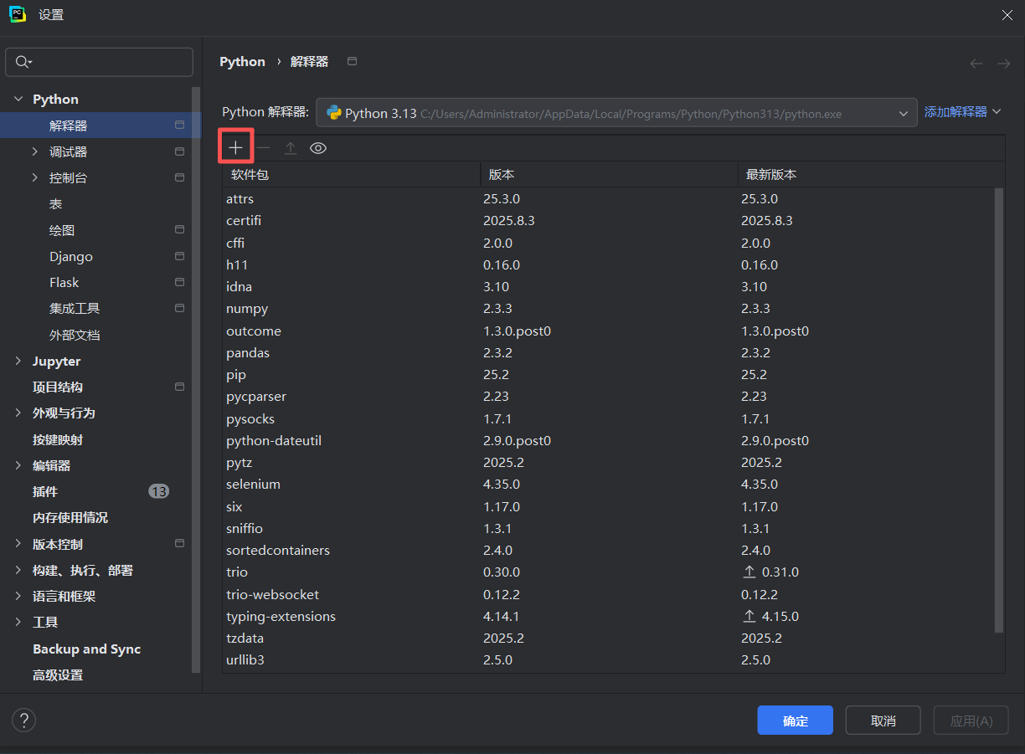
Task: Sort by 软件包 column header
Action: 351,175
